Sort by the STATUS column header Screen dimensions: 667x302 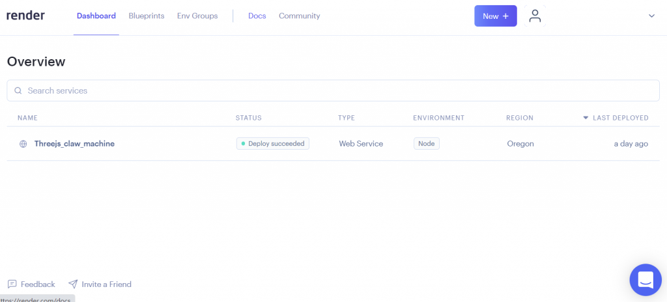(x=248, y=118)
